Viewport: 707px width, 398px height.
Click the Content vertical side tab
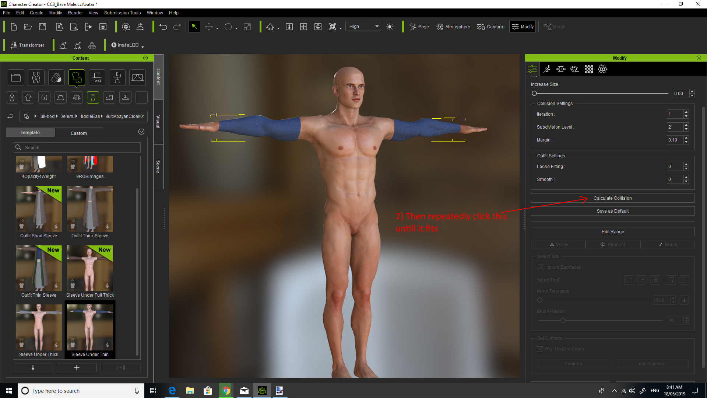(x=158, y=77)
